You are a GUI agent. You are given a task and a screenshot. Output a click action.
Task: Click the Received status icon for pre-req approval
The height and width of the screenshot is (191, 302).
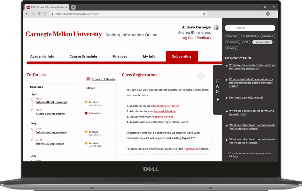coord(86,132)
